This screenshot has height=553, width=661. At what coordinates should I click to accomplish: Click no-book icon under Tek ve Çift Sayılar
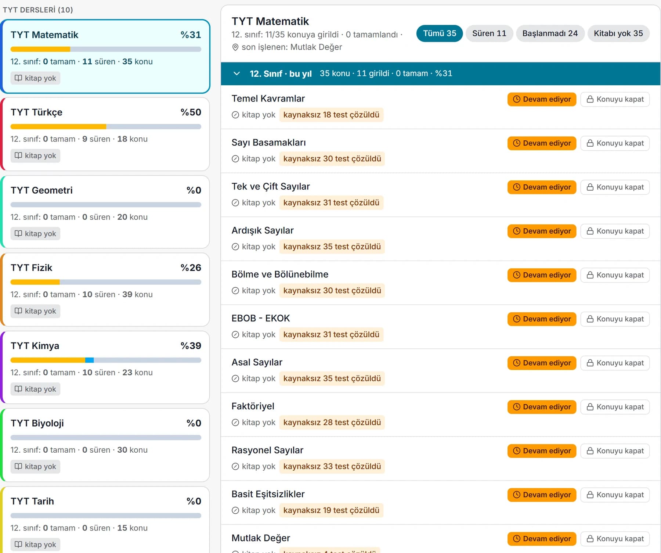235,203
